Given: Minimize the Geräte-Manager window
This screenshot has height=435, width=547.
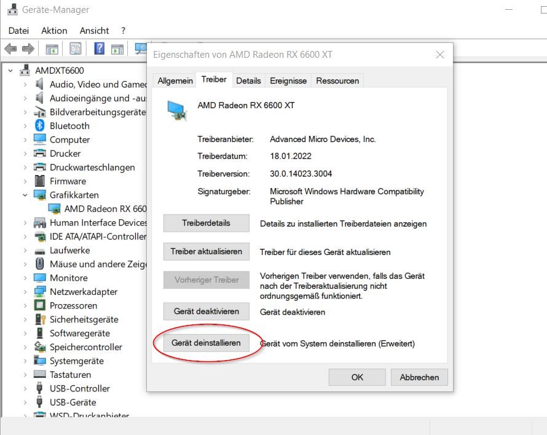Looking at the screenshot, I should 509,10.
